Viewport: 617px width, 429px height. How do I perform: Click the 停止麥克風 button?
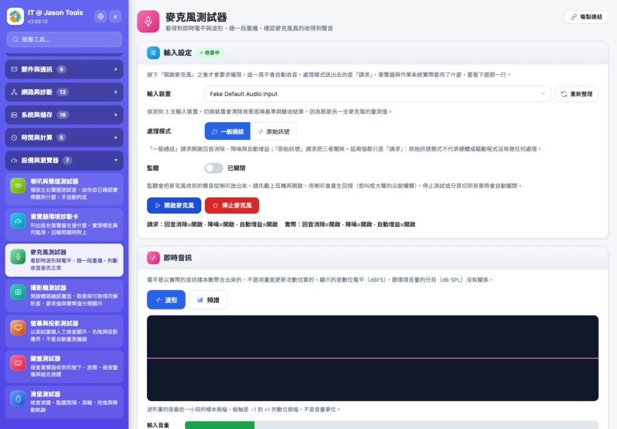[232, 206]
